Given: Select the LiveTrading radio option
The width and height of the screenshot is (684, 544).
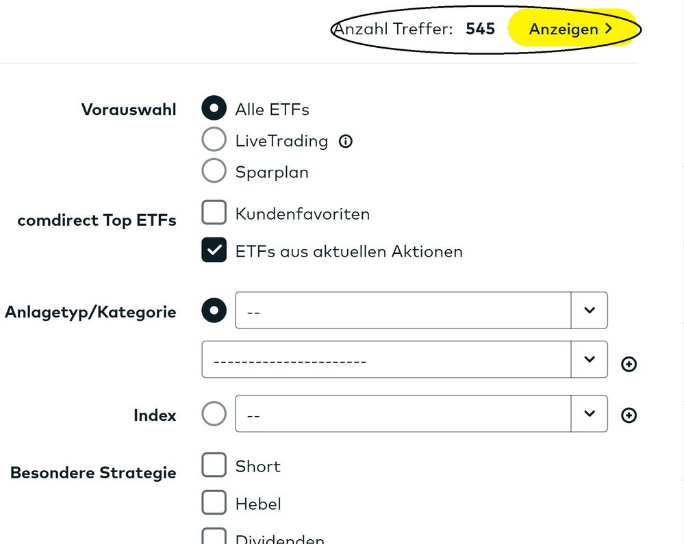Looking at the screenshot, I should 214,139.
